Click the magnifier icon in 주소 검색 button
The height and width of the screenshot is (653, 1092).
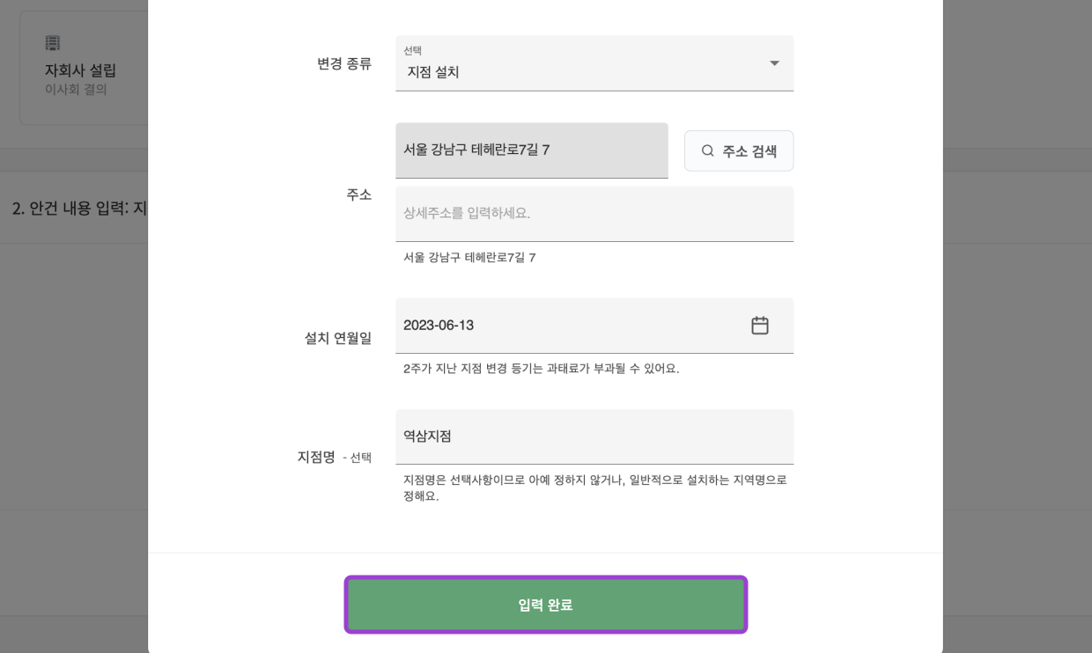[x=707, y=150]
